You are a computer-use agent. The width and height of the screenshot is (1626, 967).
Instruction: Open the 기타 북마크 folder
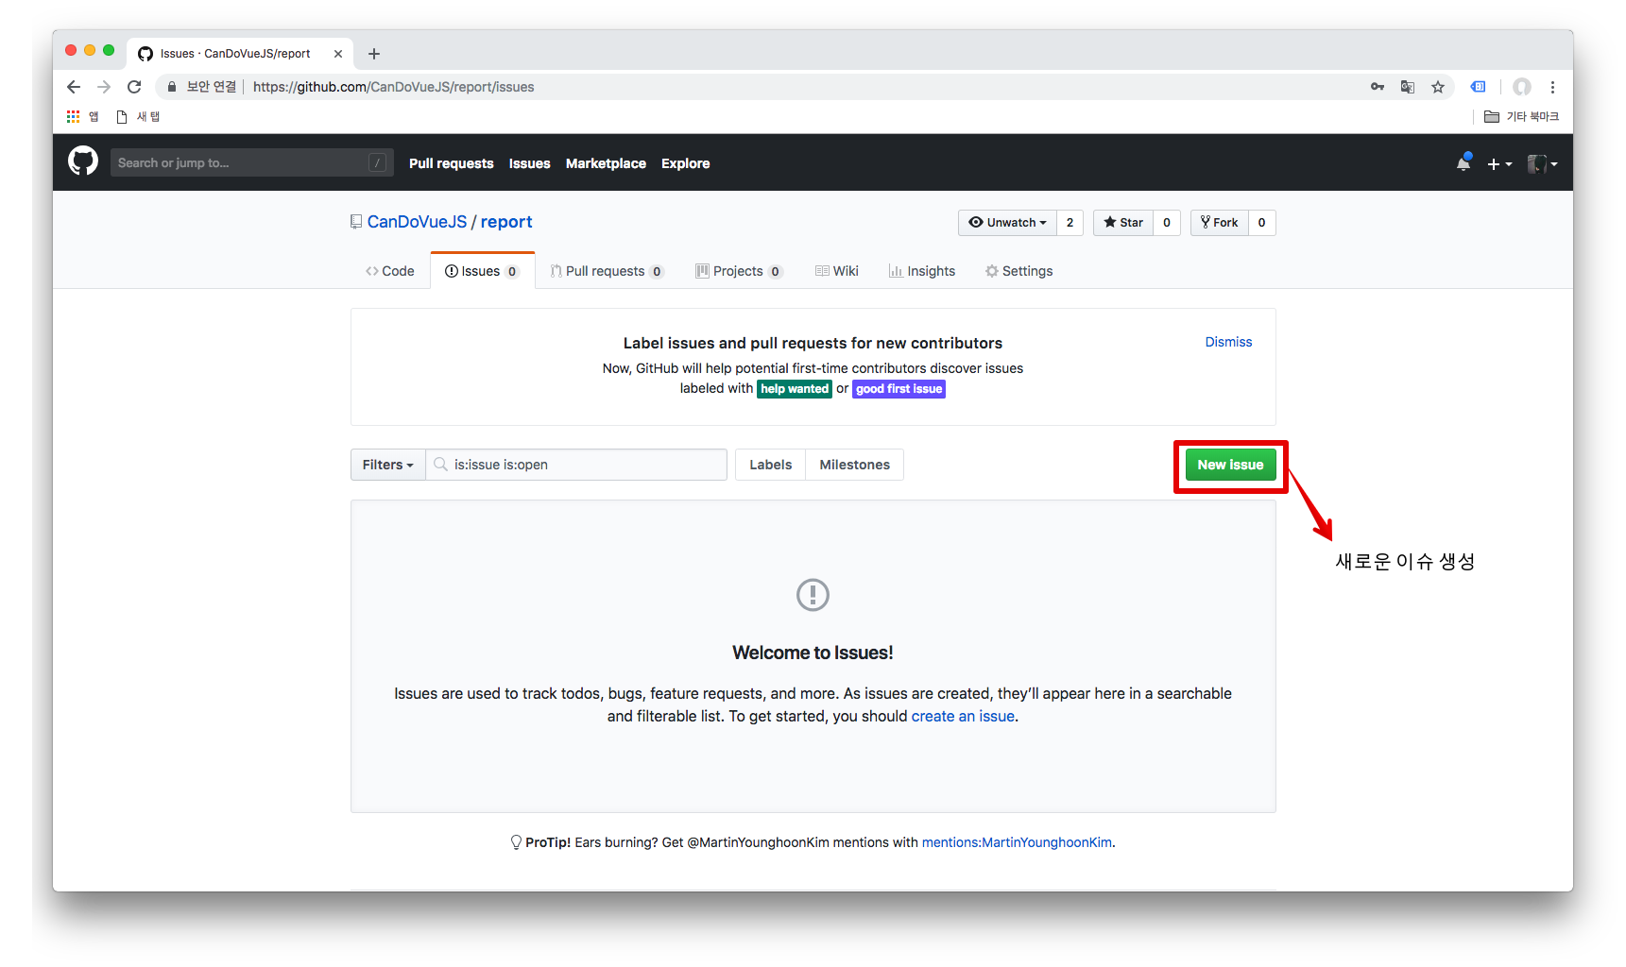[x=1521, y=116]
